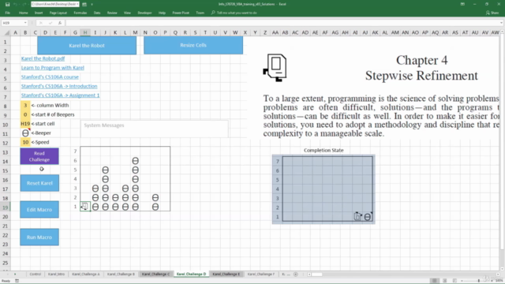Switch to the Control sheet tab
This screenshot has height=284, width=505.
pos(35,274)
